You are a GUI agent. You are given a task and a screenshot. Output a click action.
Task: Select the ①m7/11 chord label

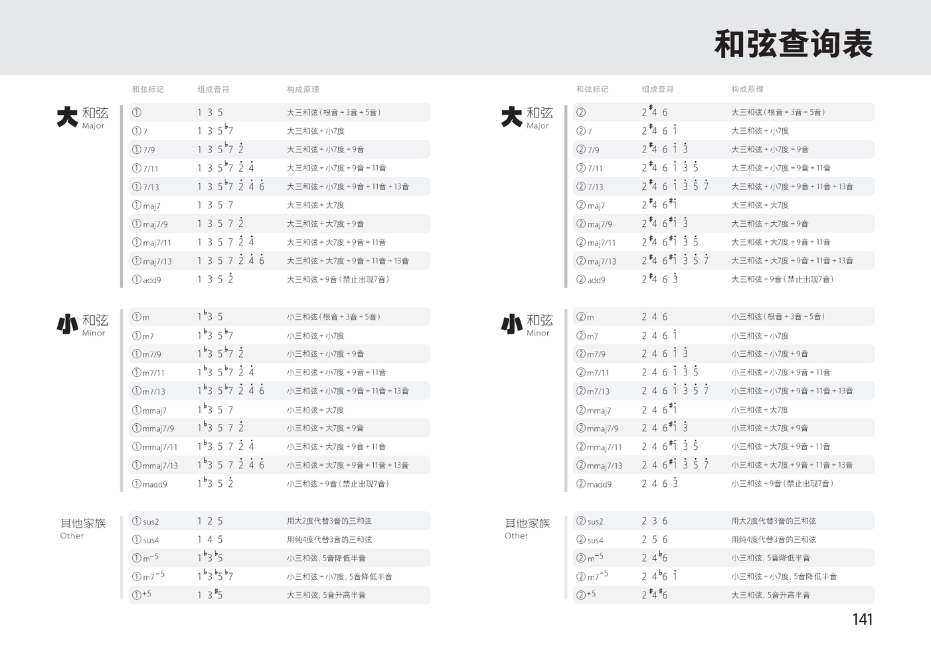pyautogui.click(x=148, y=373)
